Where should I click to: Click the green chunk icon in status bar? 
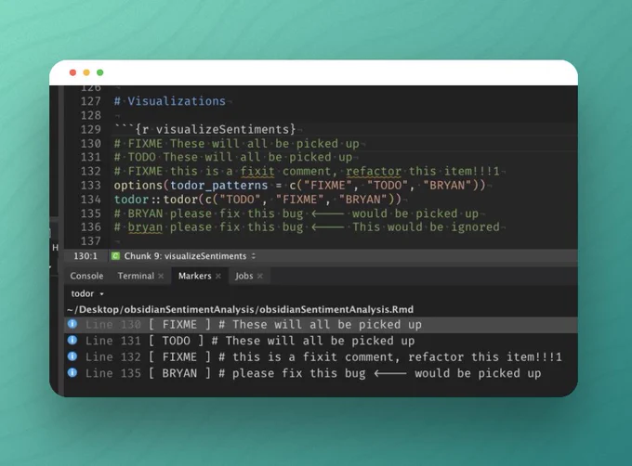[x=115, y=256]
